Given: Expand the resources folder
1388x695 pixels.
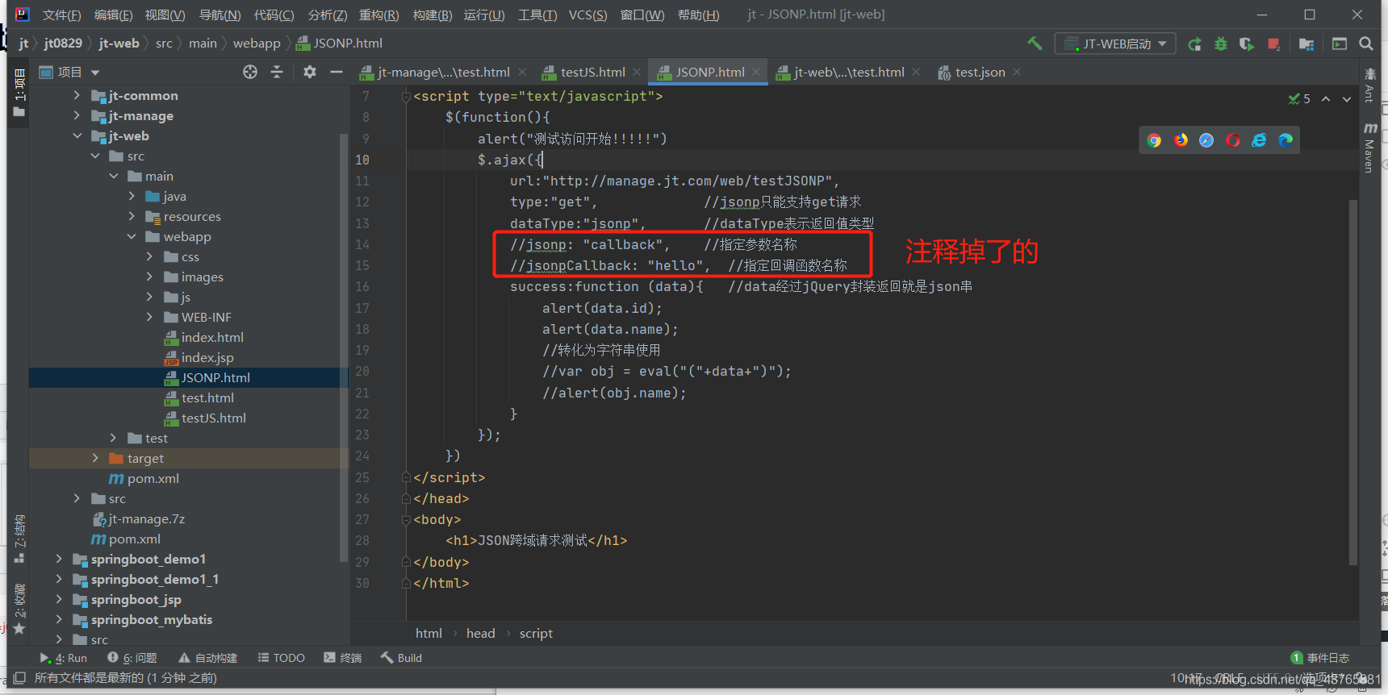Looking at the screenshot, I should point(132,216).
